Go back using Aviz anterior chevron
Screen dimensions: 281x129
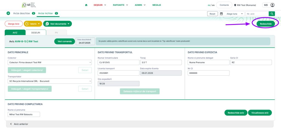(x=11, y=124)
